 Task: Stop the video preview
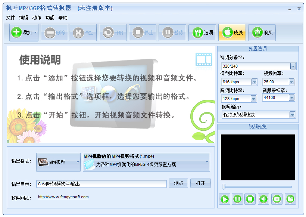tap(250, 199)
